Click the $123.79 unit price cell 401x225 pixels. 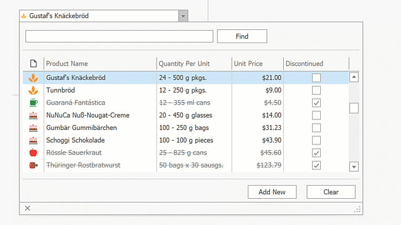click(258, 165)
